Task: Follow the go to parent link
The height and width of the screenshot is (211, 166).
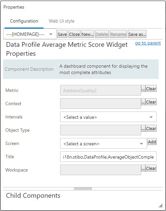Action: pos(148,43)
